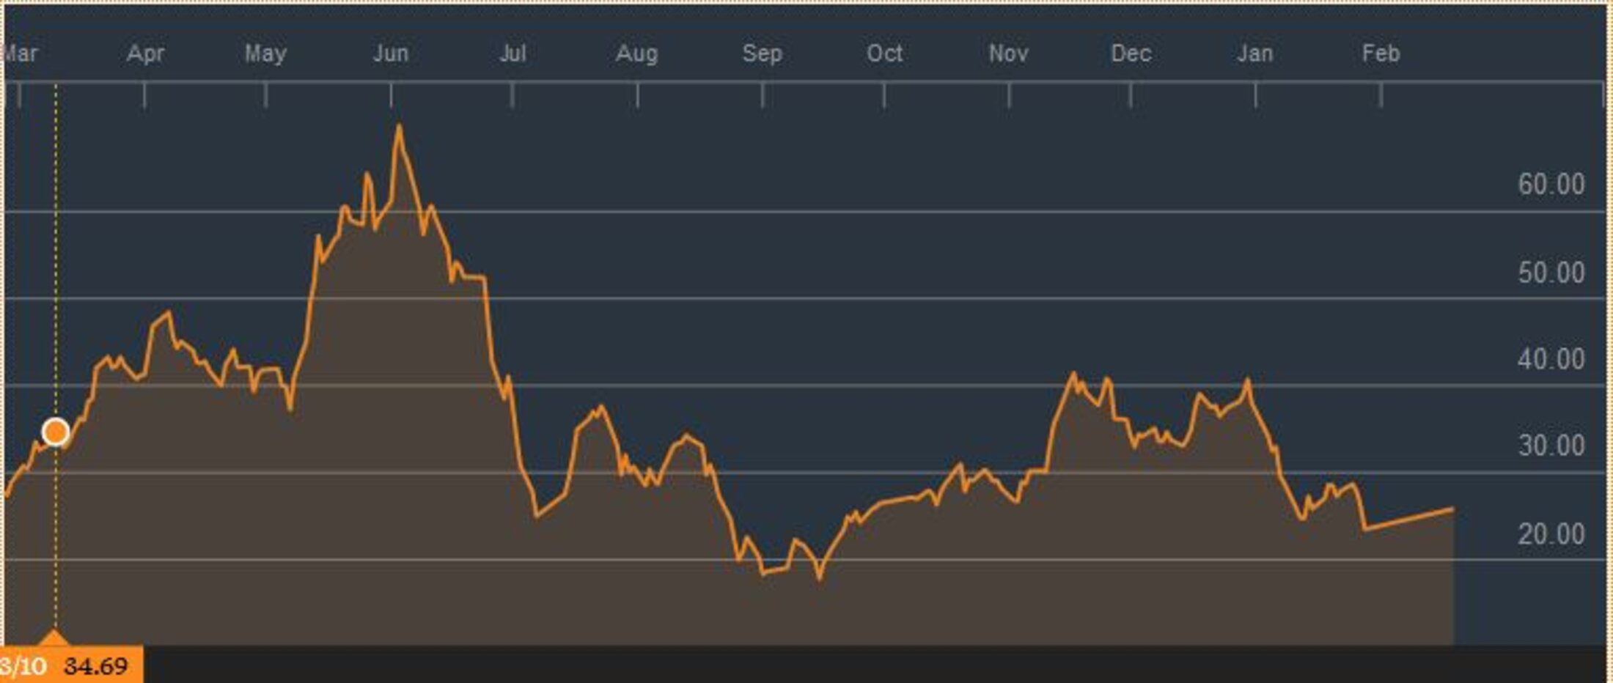1613x683 pixels.
Task: Click the Aug month label
Action: [x=636, y=53]
